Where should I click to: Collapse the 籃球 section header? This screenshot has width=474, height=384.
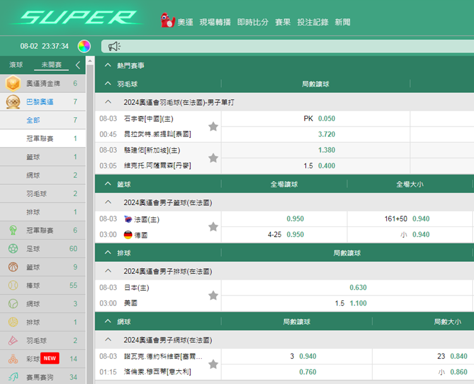(x=108, y=183)
